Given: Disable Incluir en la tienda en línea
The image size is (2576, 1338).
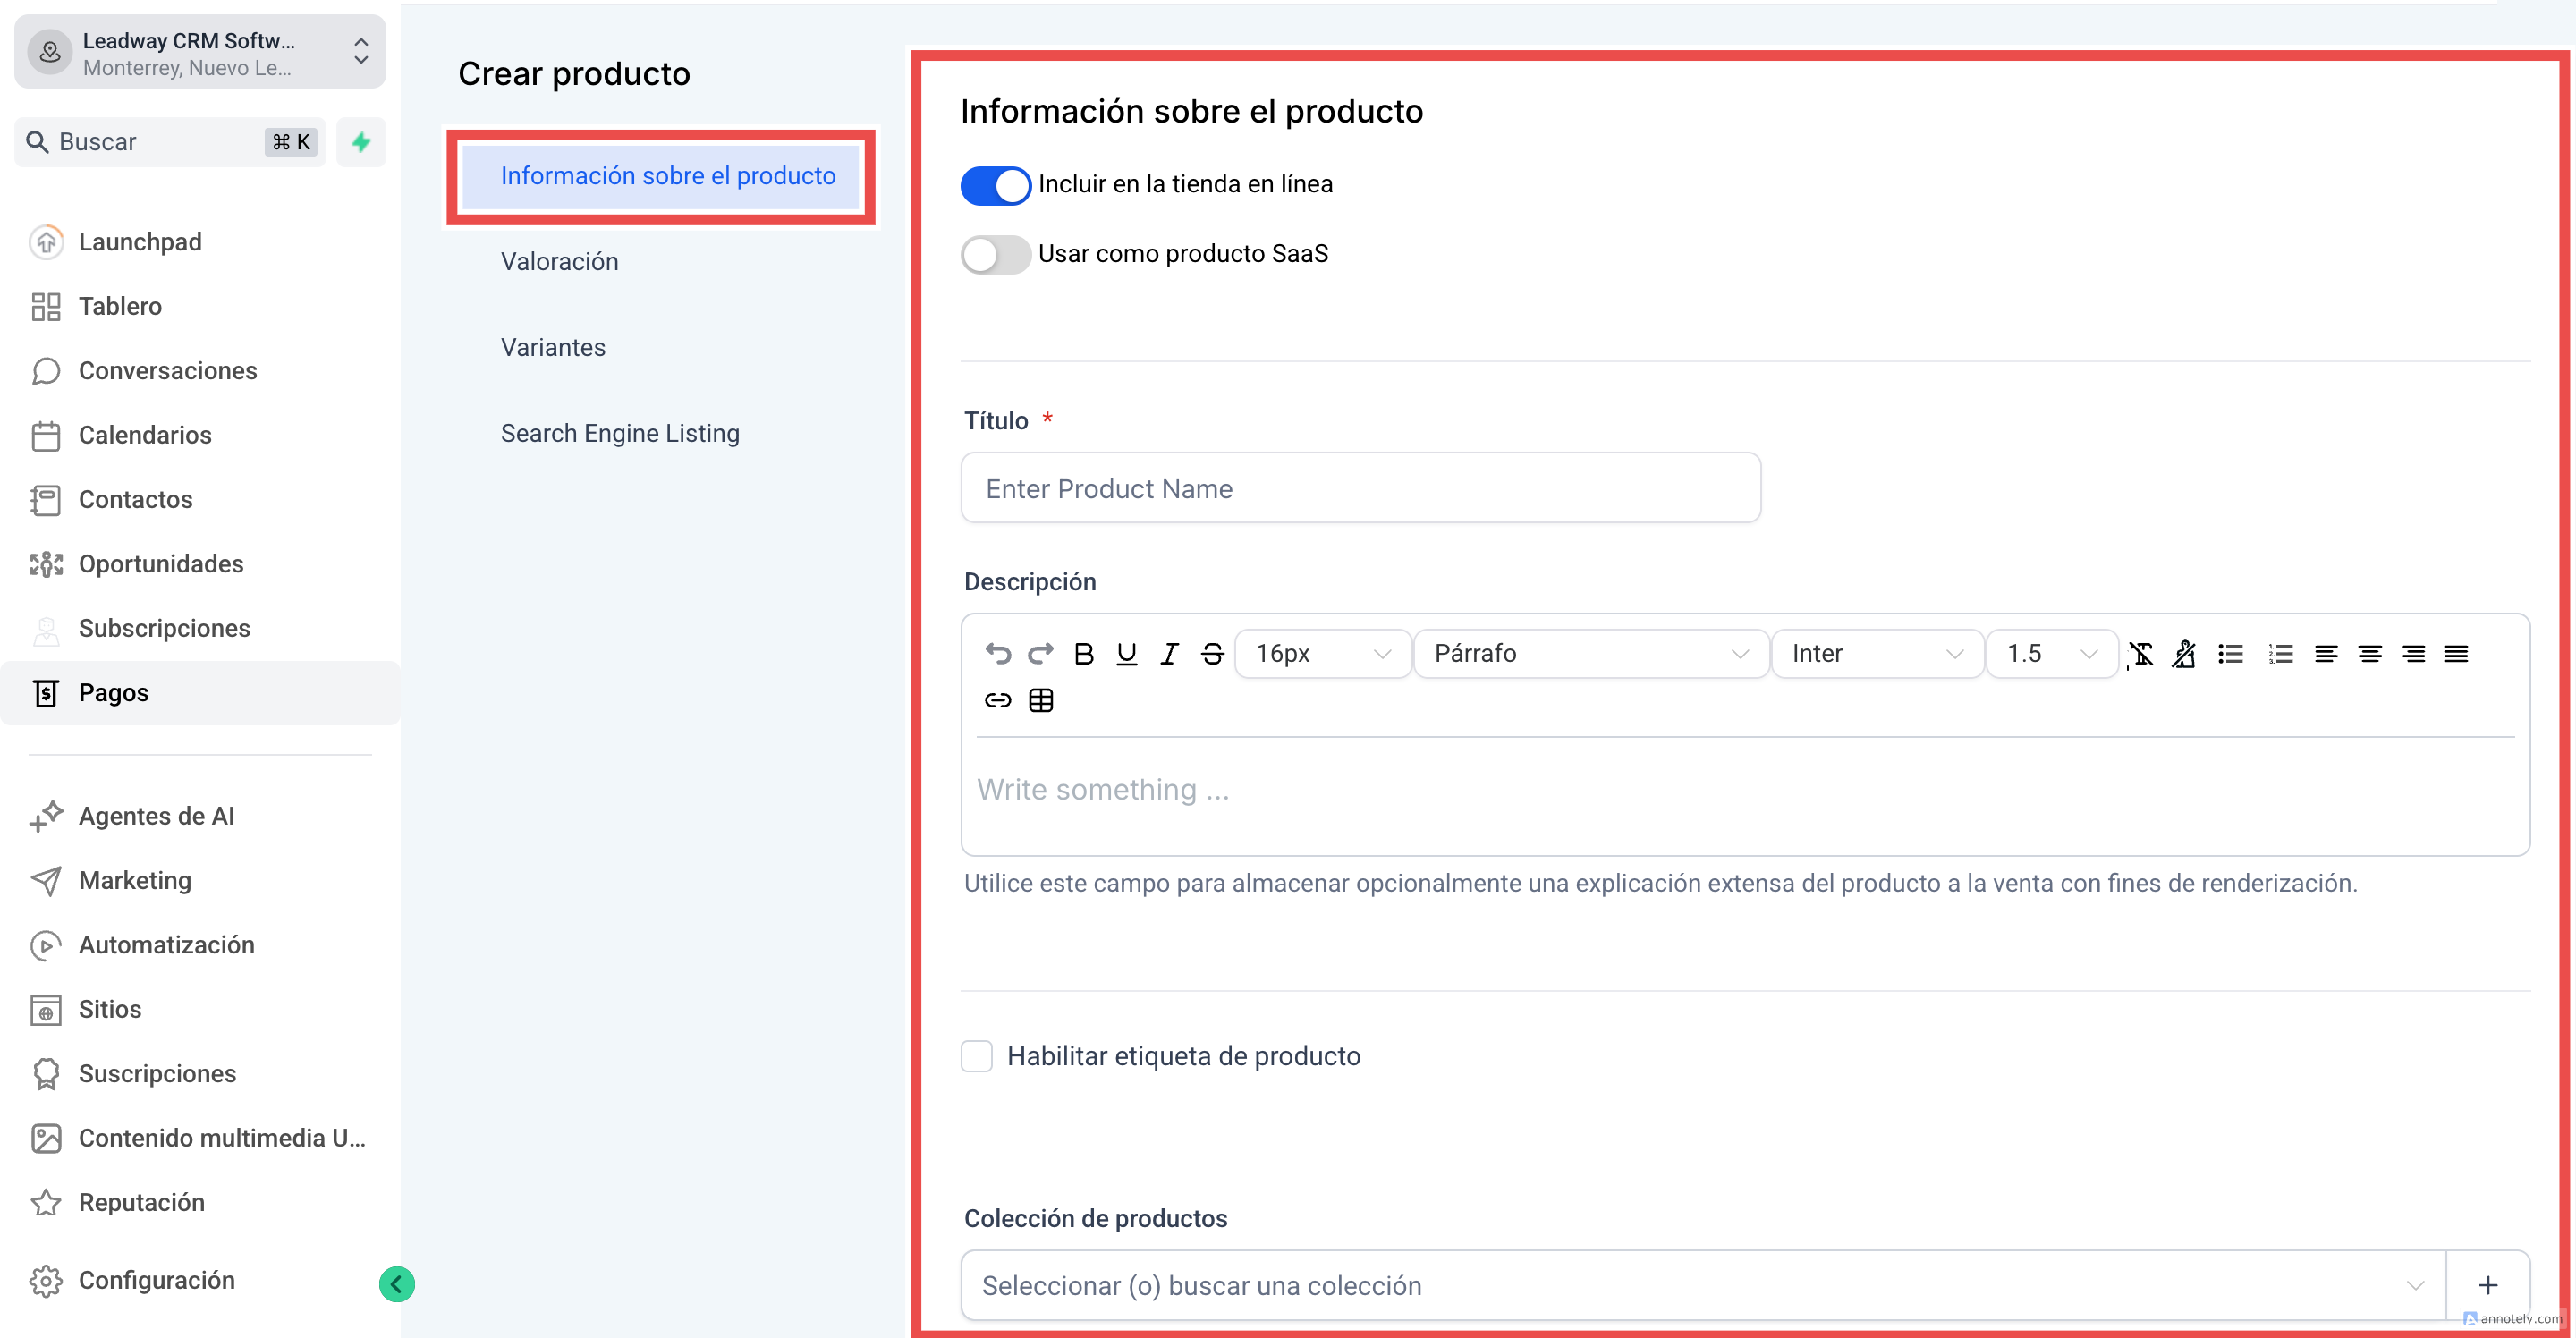Looking at the screenshot, I should pos(995,185).
